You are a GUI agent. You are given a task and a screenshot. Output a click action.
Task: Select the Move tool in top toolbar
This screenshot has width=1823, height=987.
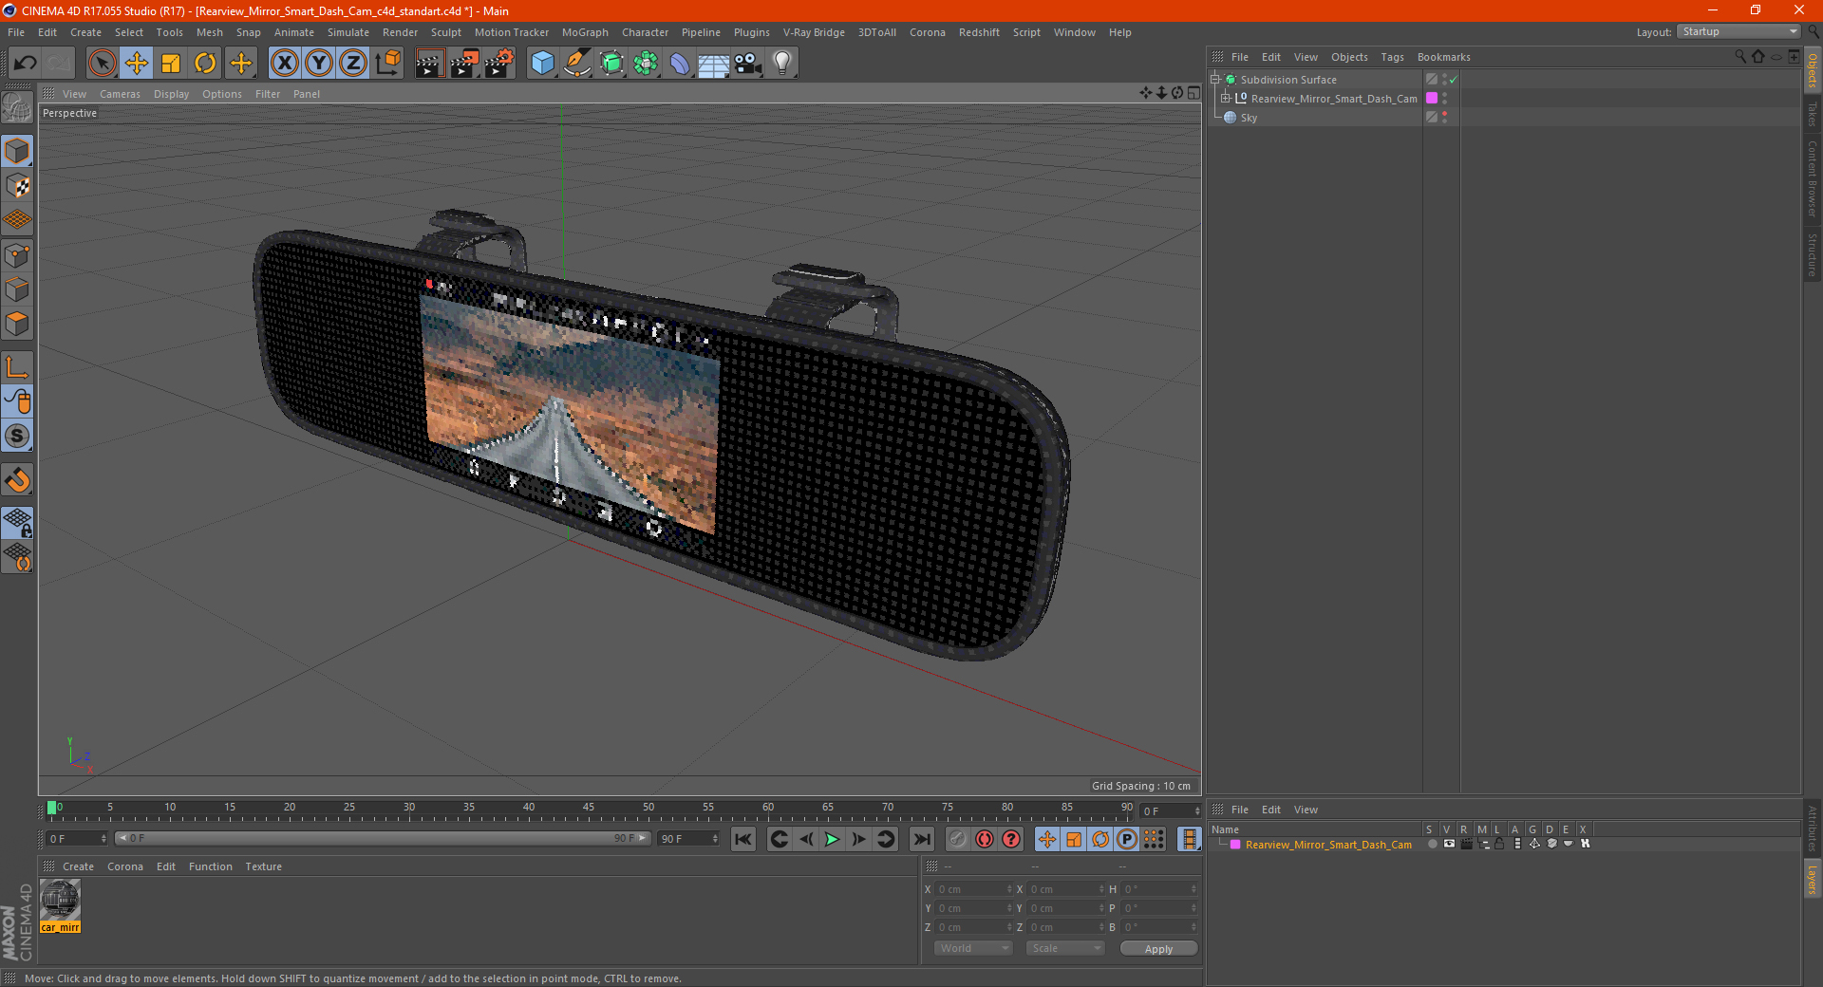(137, 64)
